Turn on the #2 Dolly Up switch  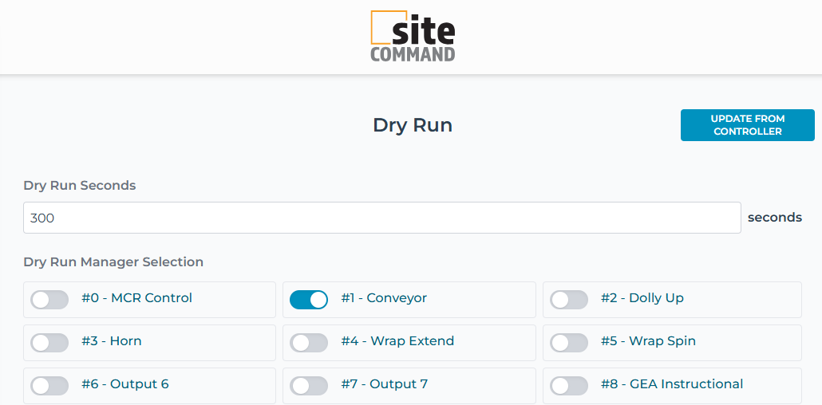(x=569, y=299)
